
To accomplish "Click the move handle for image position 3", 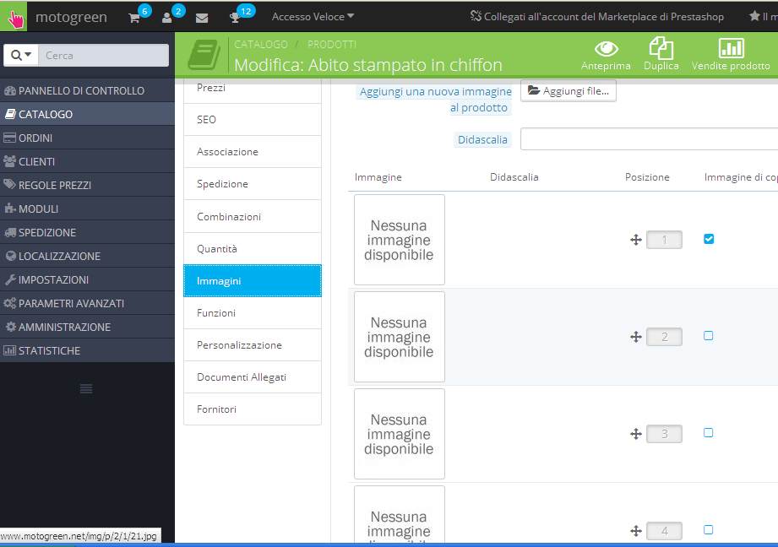I will point(635,434).
